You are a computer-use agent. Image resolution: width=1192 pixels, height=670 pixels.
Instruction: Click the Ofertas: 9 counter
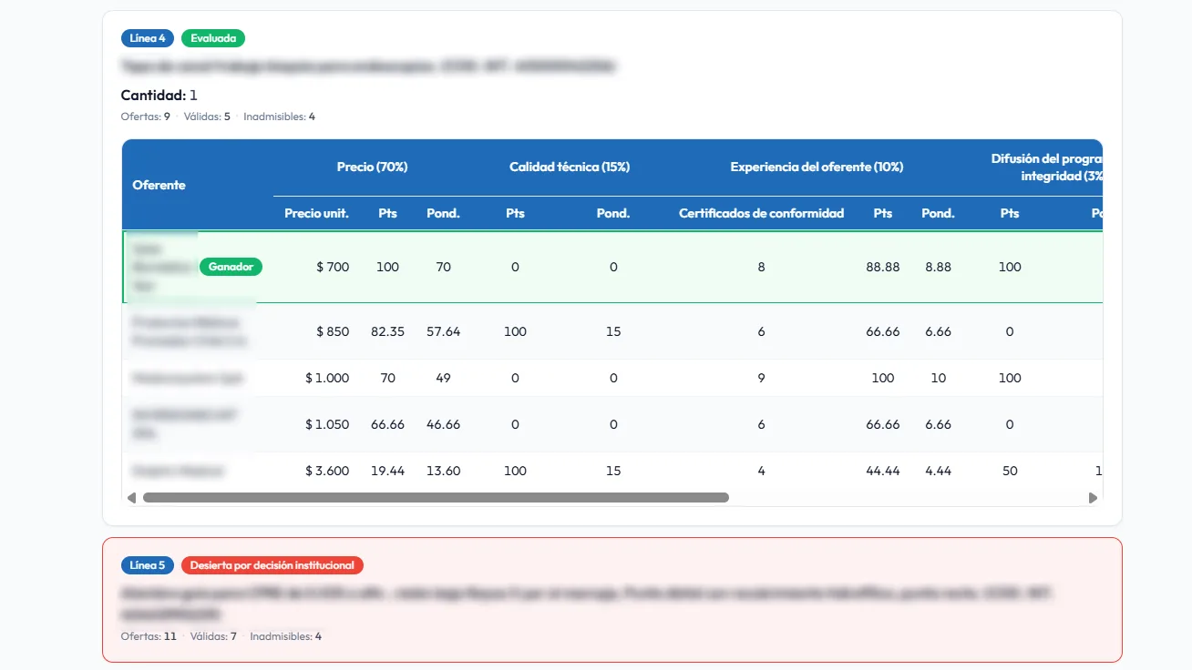(144, 116)
